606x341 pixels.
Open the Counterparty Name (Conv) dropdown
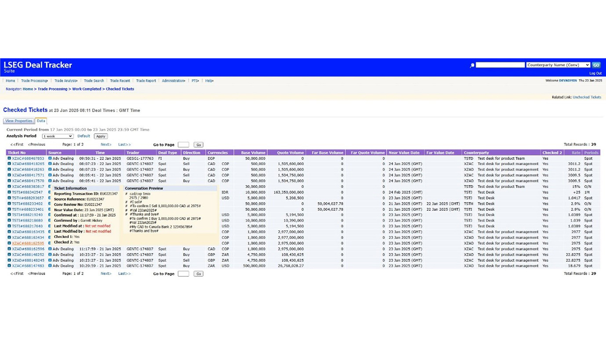pos(558,65)
